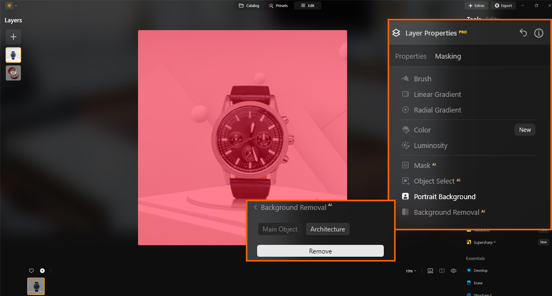Select the watch thumbnail in the filmstrip
The image size is (552, 296).
(36, 286)
